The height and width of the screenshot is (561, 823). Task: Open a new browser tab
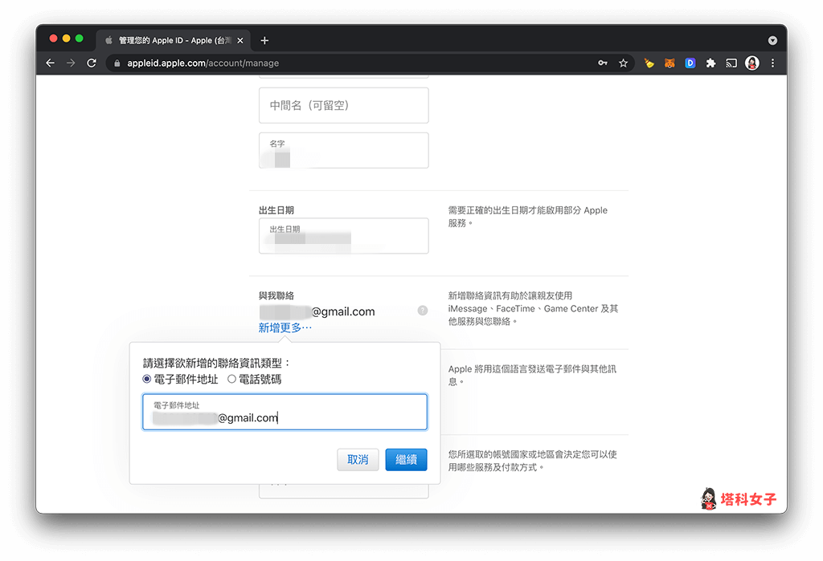[x=264, y=40]
